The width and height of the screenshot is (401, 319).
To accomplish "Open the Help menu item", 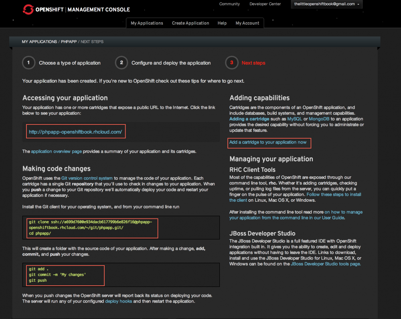I will coord(222,23).
